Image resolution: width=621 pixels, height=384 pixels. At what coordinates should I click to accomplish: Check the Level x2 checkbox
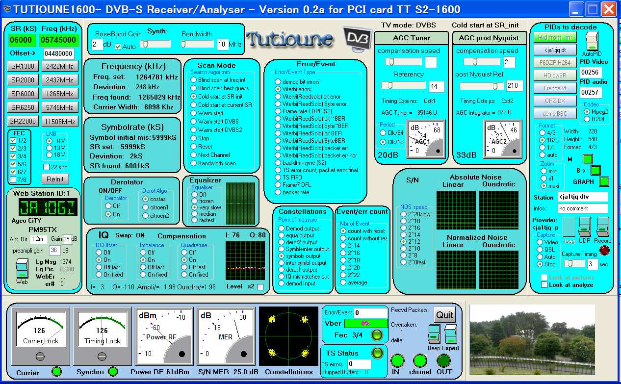tap(260, 287)
